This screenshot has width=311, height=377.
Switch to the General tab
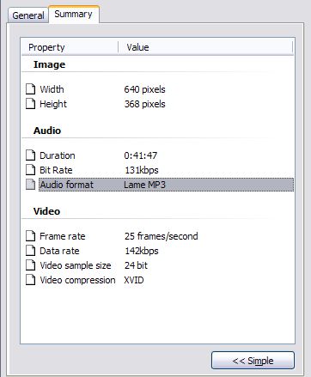pos(28,15)
